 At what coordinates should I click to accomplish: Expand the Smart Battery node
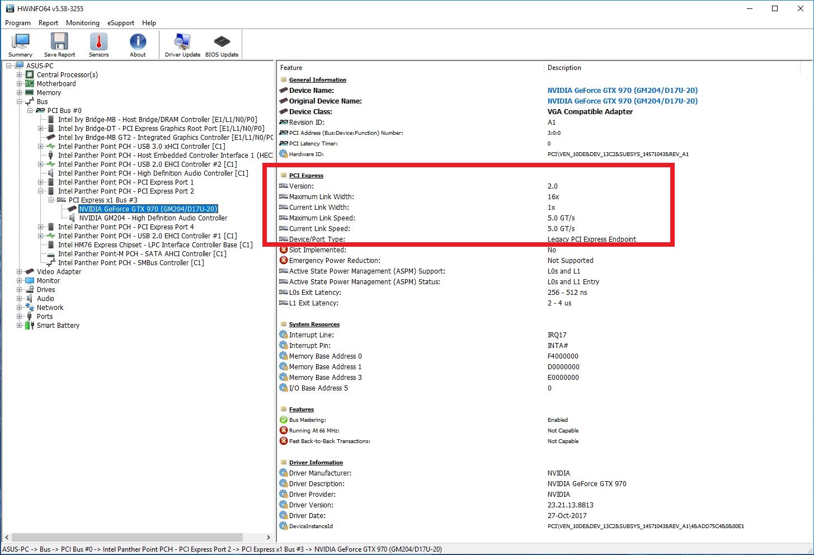(x=19, y=325)
